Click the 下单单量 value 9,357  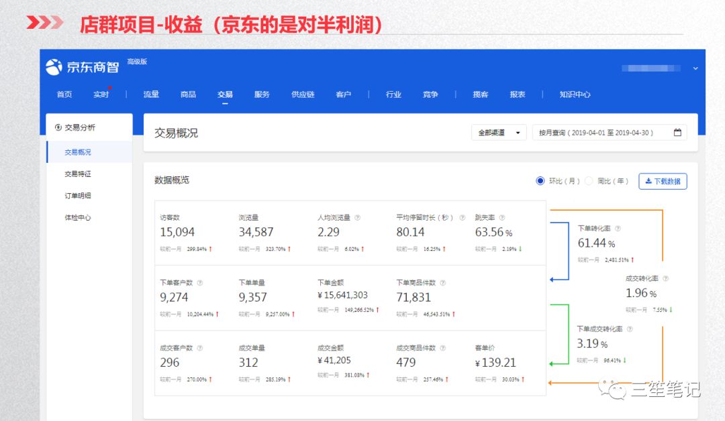252,297
